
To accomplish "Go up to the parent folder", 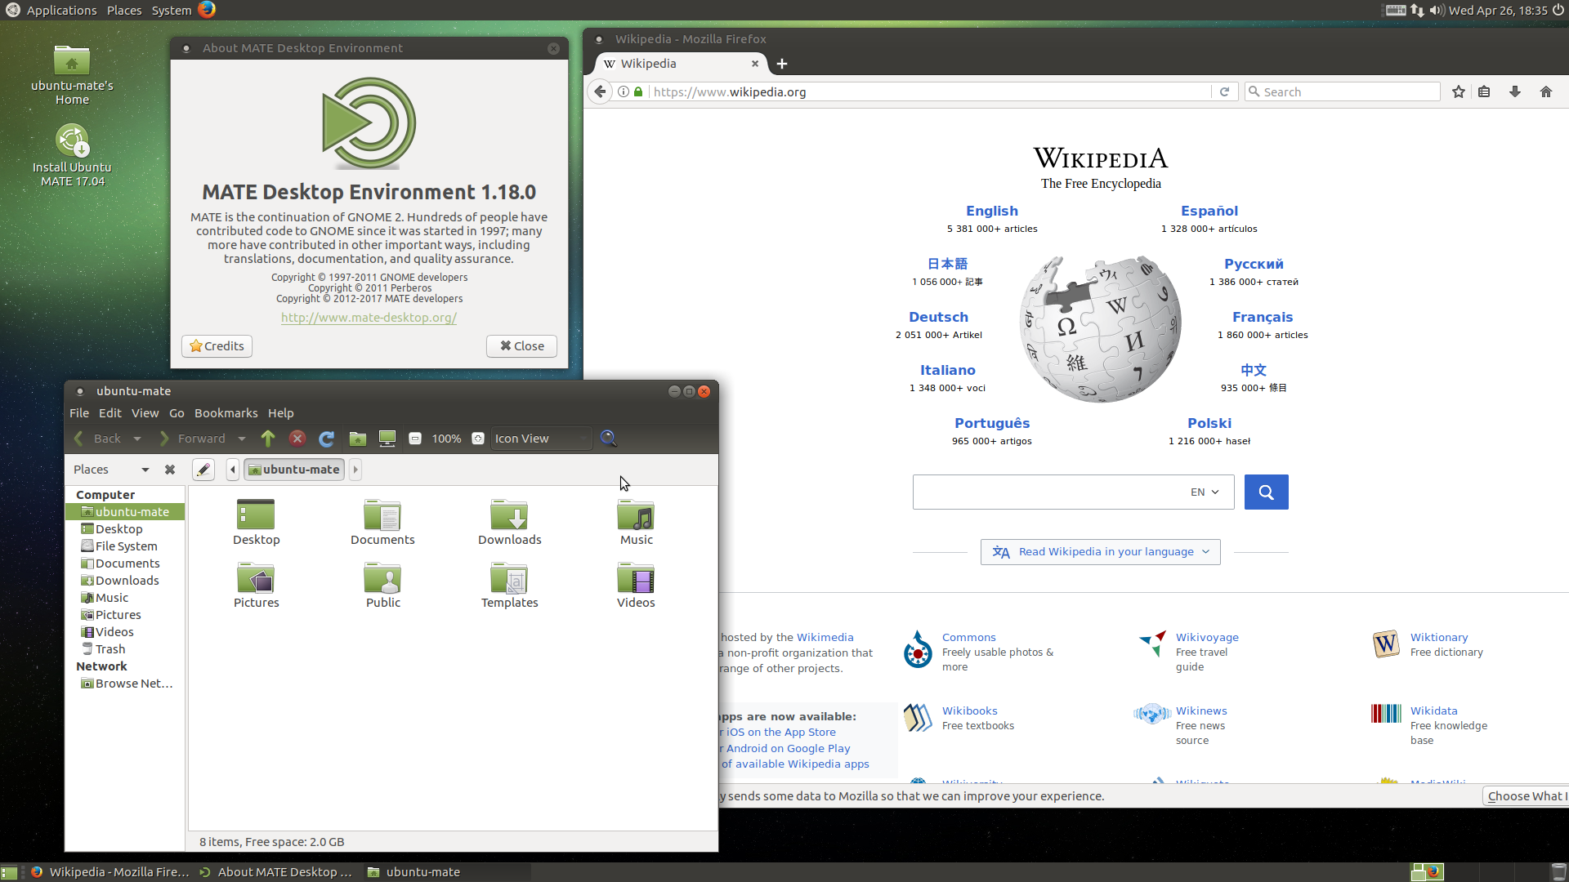I will (268, 439).
